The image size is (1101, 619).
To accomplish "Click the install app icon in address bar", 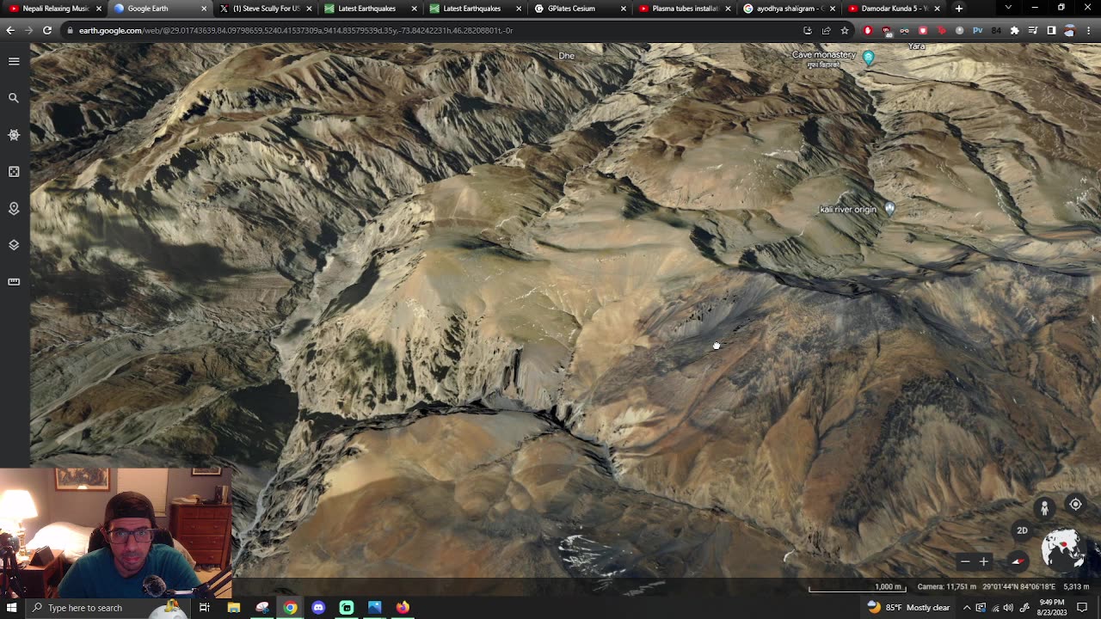I will coord(808,31).
